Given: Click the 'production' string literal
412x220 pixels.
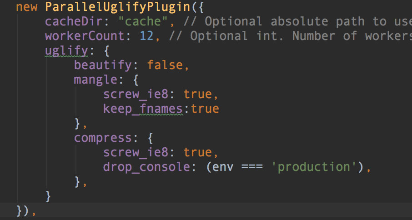Looking at the screenshot, I should point(314,167).
